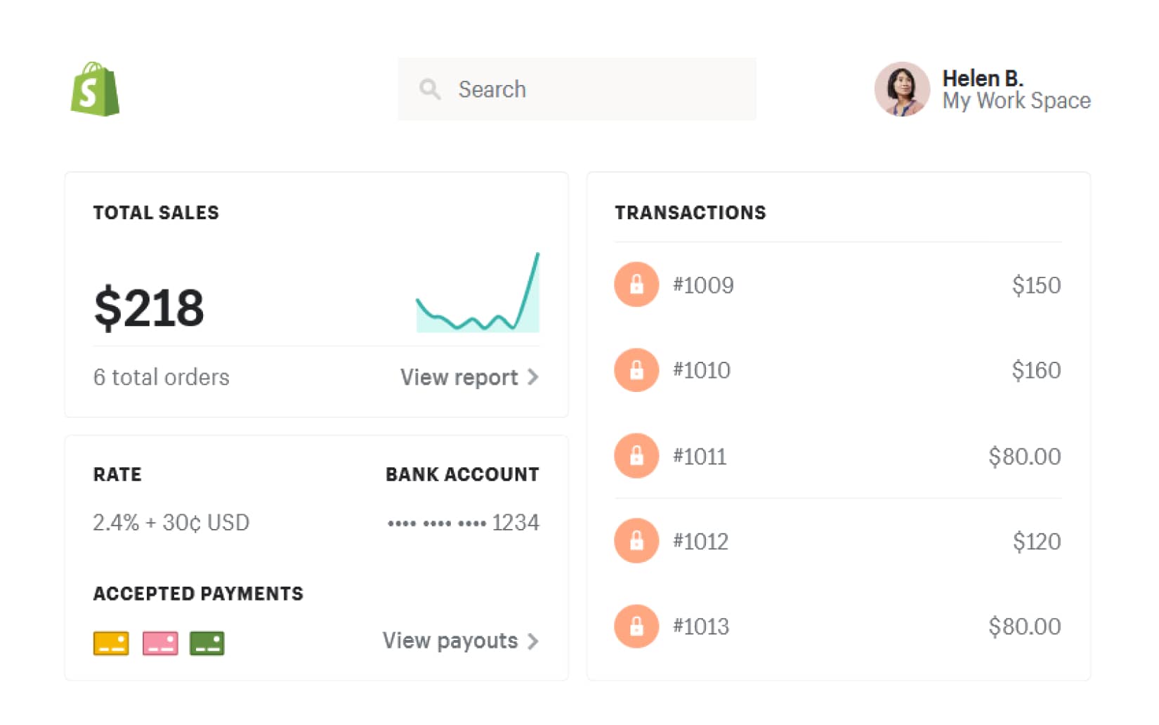Select the Transactions section header
The image size is (1159, 725).
pos(690,212)
